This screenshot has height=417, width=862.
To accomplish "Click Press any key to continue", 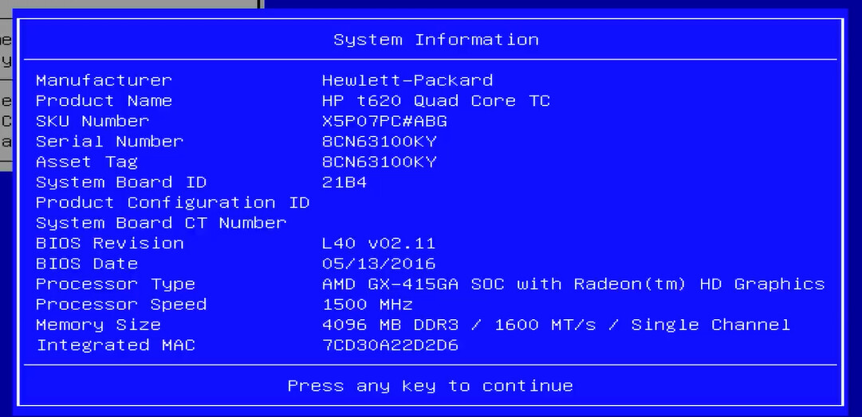I will (x=430, y=386).
